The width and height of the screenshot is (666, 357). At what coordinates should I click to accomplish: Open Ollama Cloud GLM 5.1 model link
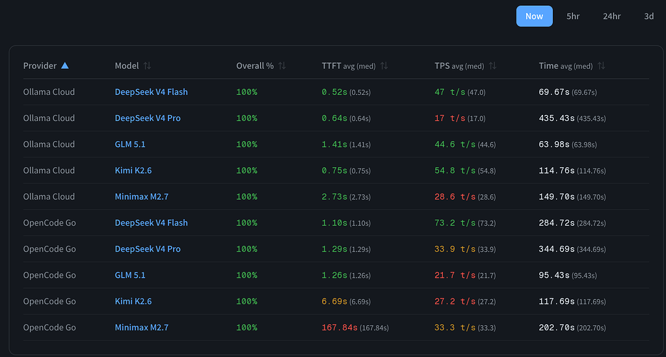coord(130,144)
